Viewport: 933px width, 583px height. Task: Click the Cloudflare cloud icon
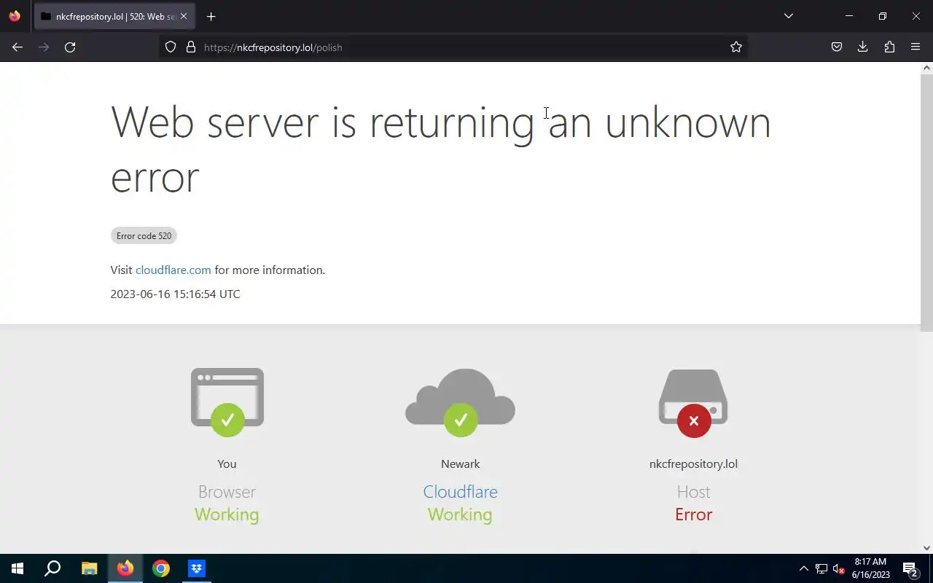[x=461, y=402]
